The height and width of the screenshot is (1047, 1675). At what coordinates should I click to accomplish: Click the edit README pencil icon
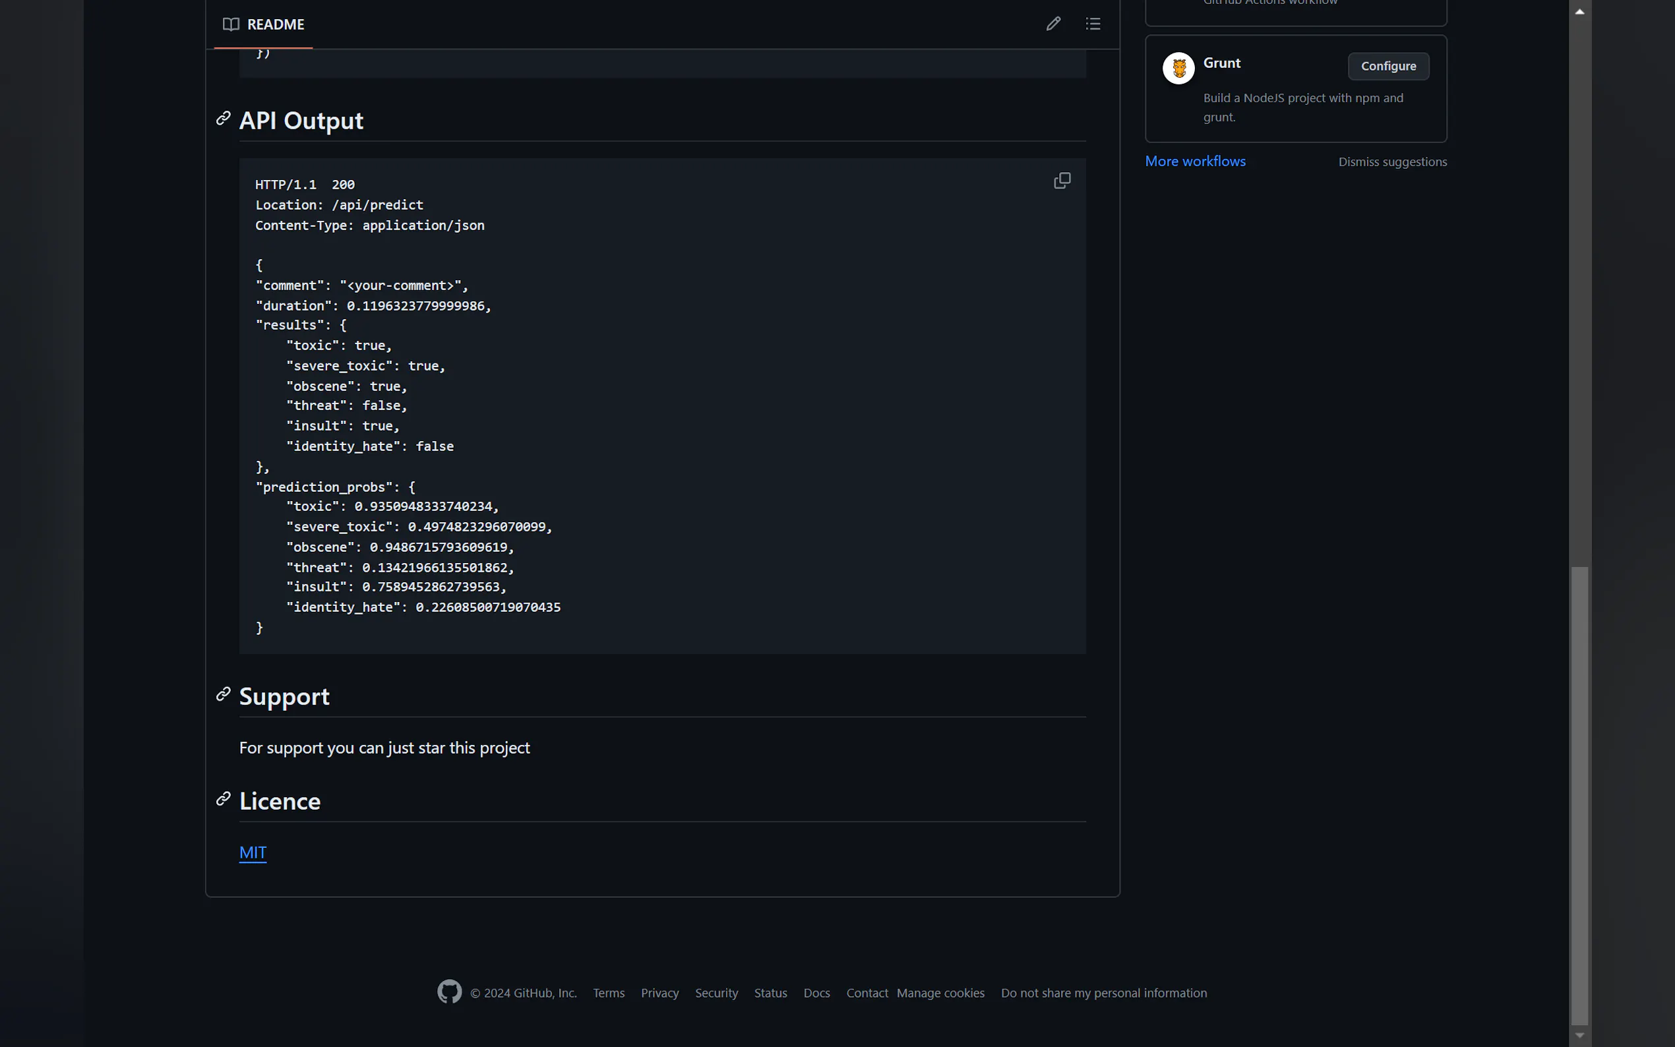tap(1052, 24)
